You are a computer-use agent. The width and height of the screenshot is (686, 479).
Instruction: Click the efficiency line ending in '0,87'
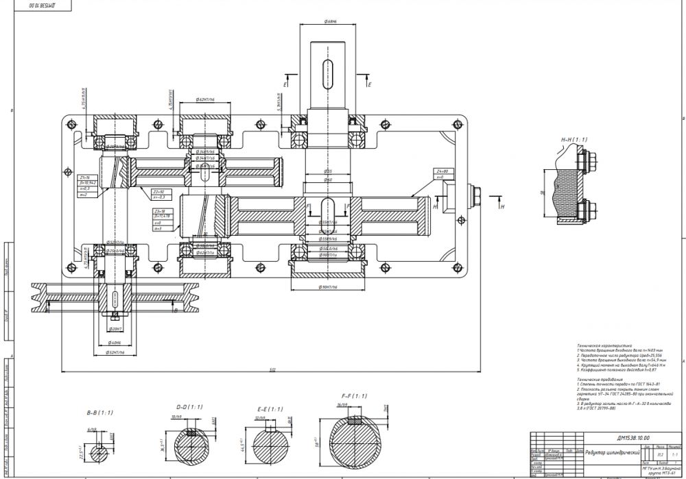pyautogui.click(x=617, y=370)
